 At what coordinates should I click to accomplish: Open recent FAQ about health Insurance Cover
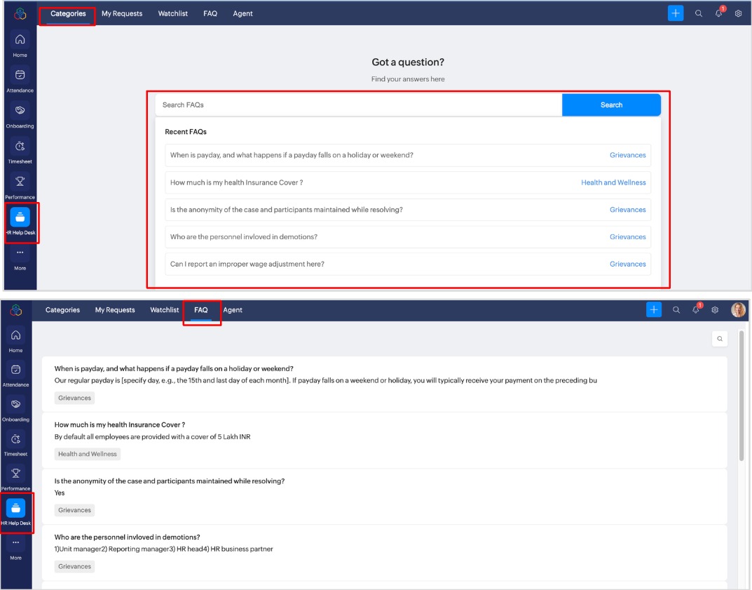point(408,182)
